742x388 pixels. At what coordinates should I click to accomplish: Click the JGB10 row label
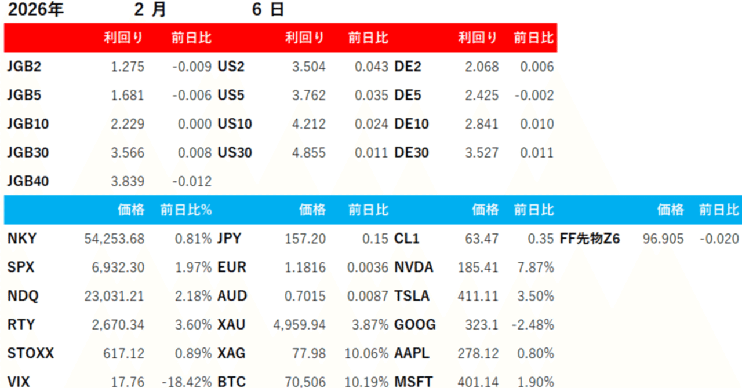point(28,124)
